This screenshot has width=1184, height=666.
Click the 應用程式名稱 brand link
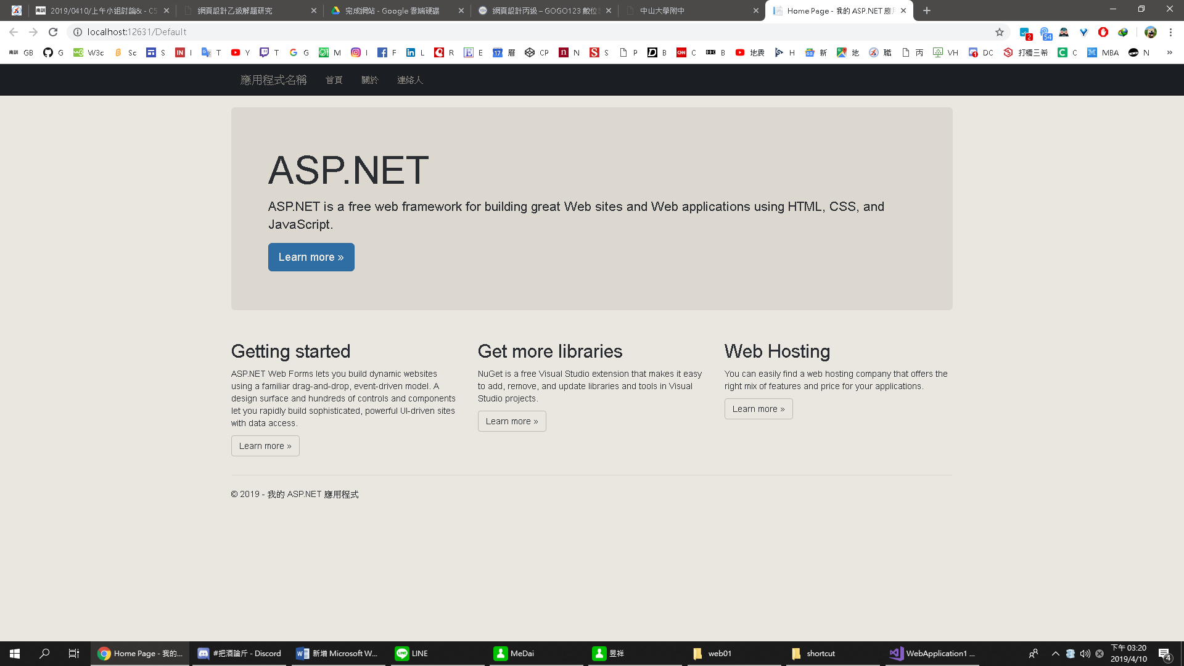pos(273,80)
